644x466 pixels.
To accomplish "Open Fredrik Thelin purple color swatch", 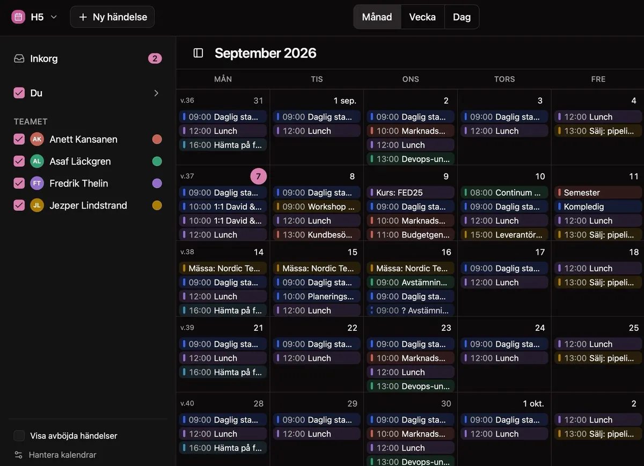I will click(x=157, y=183).
